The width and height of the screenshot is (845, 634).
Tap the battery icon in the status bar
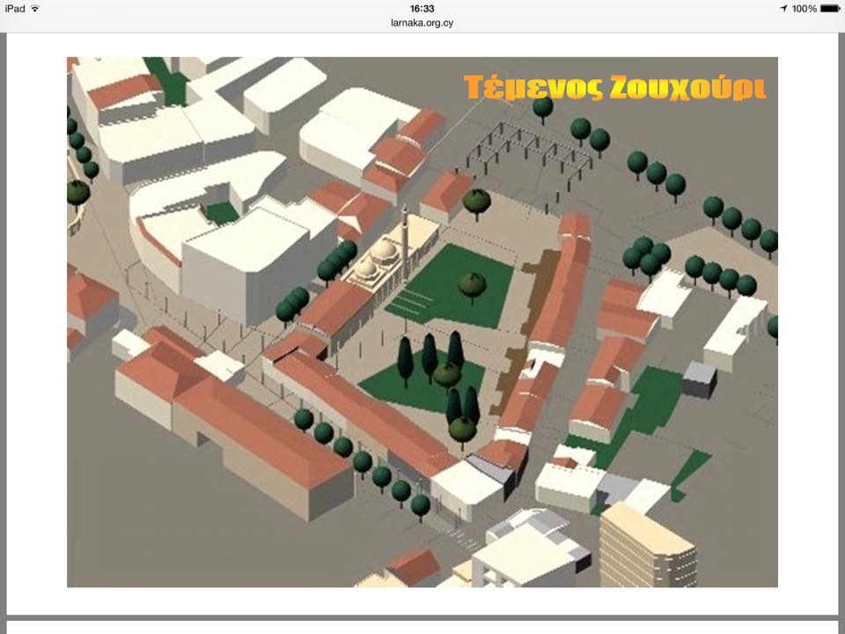point(829,8)
